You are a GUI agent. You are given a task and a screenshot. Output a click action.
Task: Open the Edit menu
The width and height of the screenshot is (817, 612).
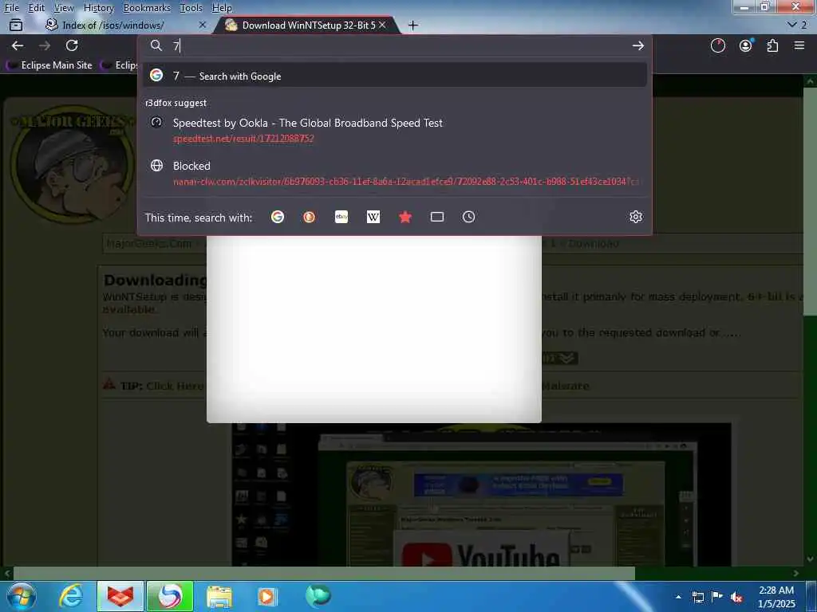pyautogui.click(x=37, y=8)
